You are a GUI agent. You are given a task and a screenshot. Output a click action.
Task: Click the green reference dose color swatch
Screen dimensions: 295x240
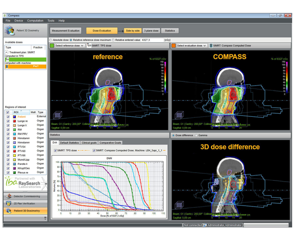click(52, 46)
